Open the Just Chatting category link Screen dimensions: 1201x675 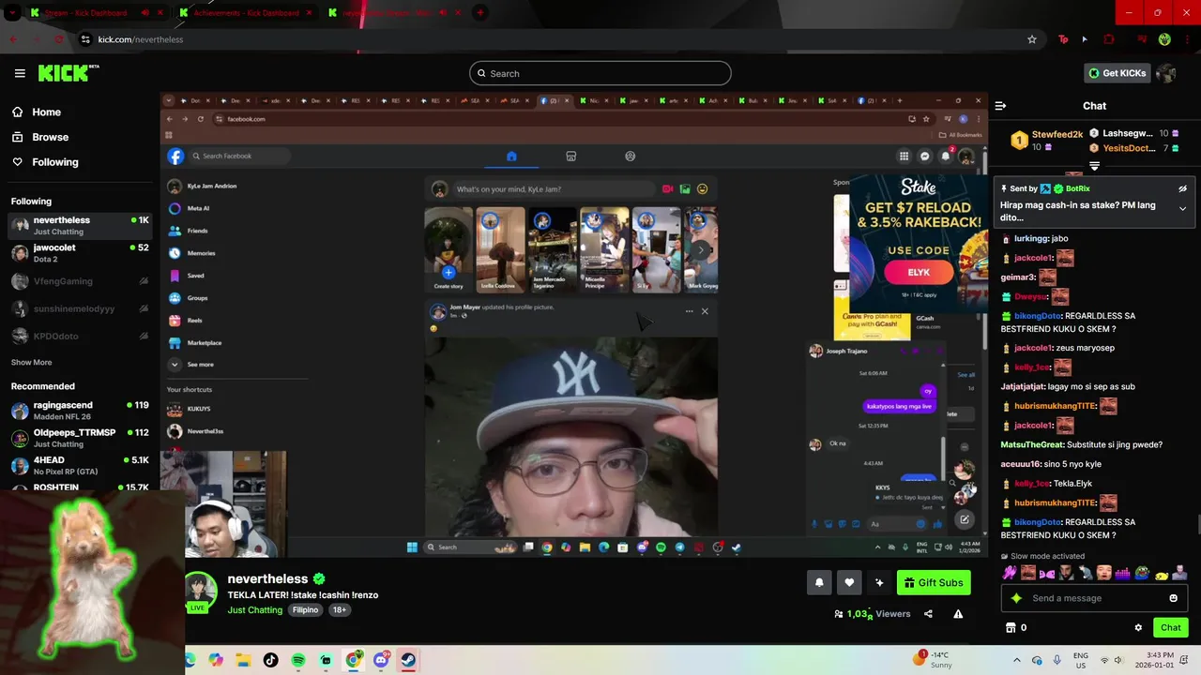[254, 609]
